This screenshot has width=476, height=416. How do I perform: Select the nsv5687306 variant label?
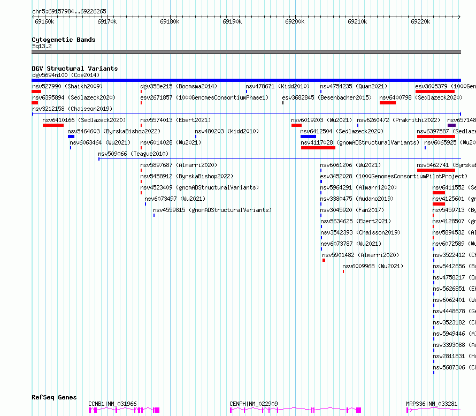[x=454, y=367]
